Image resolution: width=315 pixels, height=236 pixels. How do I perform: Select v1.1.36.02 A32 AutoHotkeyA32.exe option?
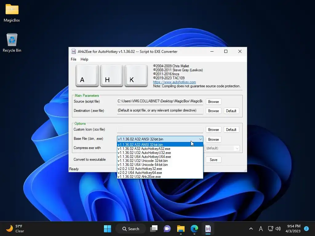click(x=160, y=149)
